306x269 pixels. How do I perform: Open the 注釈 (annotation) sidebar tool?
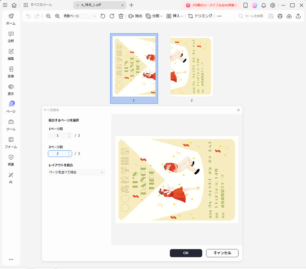11,36
